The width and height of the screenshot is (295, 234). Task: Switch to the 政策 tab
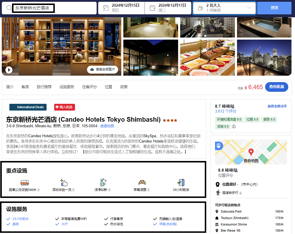(124, 87)
